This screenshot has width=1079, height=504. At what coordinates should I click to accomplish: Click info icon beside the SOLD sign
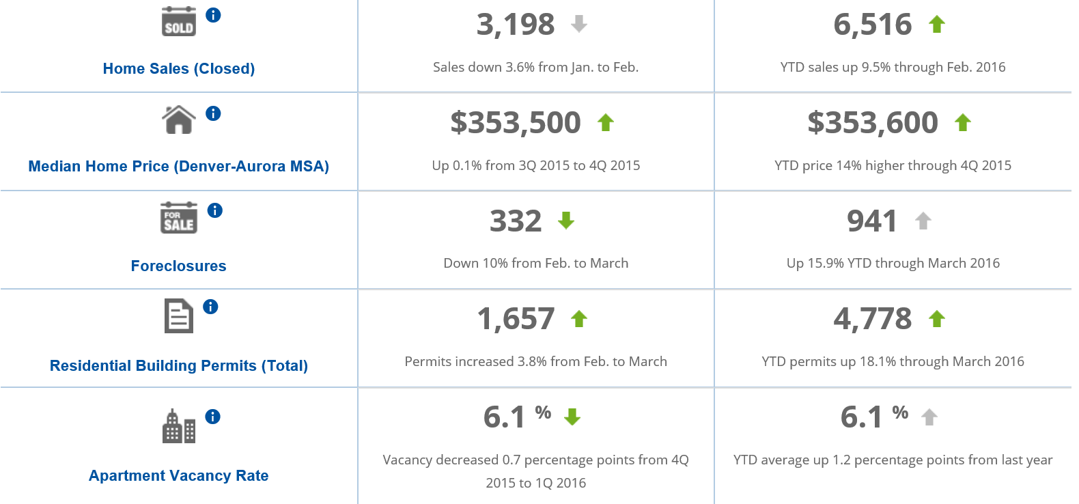pos(213,15)
